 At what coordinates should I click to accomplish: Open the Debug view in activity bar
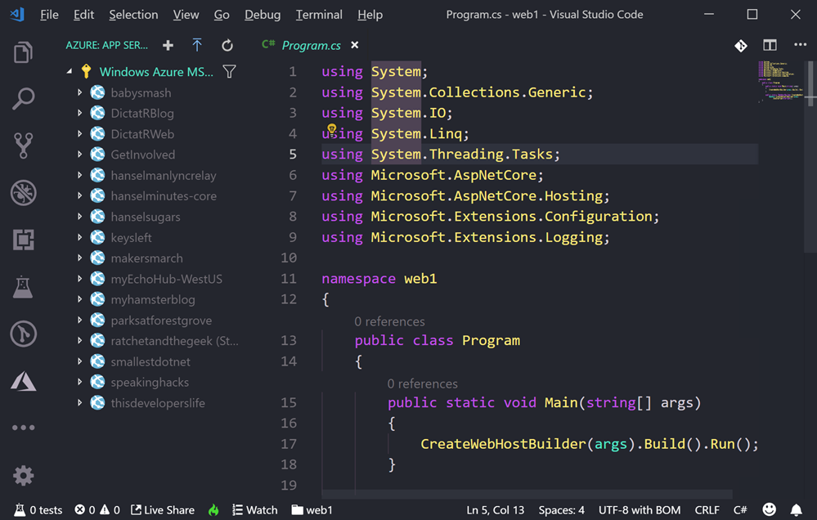click(23, 192)
